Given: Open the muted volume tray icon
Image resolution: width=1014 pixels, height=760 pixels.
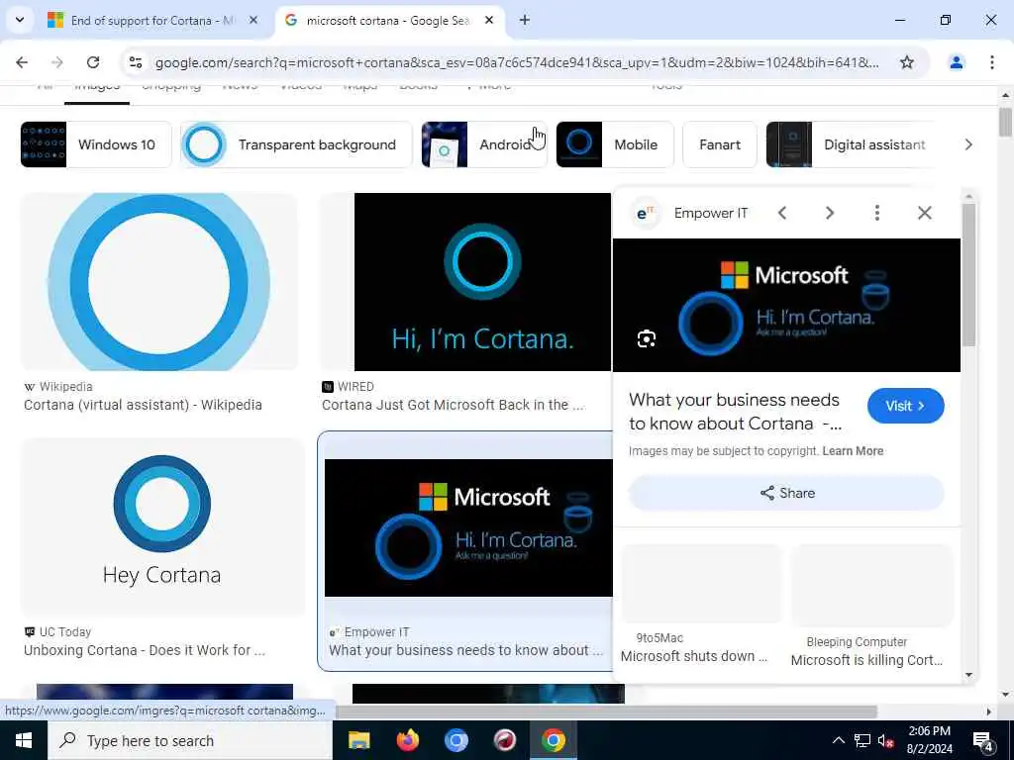Looking at the screenshot, I should (x=886, y=740).
